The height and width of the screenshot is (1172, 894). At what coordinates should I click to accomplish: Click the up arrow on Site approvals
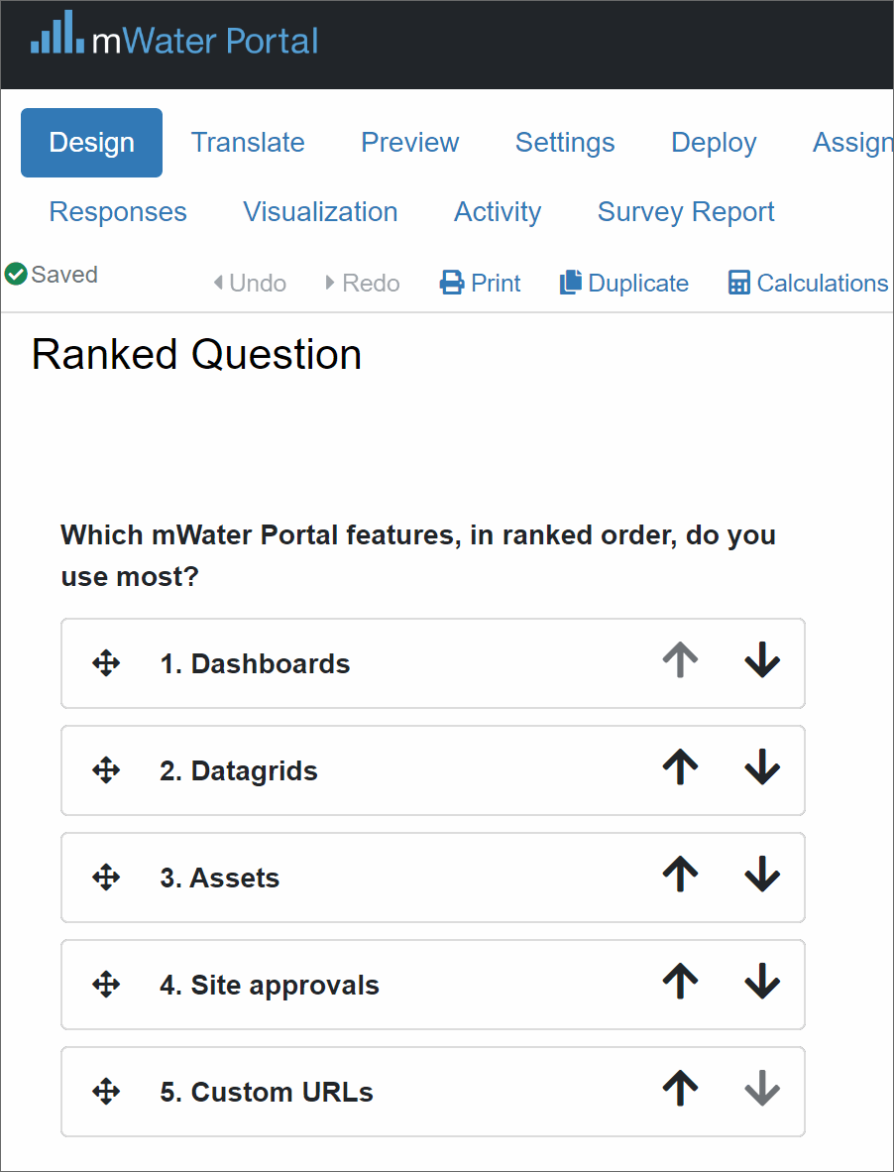(680, 983)
